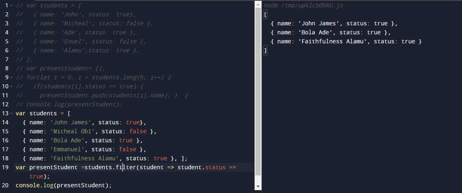The image size is (462, 193).
Task: Click line number 7 in the gutter
Action: (x=7, y=59)
